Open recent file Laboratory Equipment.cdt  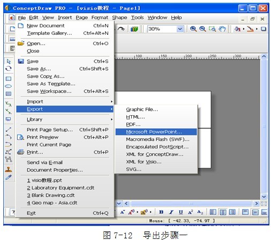(x=65, y=187)
